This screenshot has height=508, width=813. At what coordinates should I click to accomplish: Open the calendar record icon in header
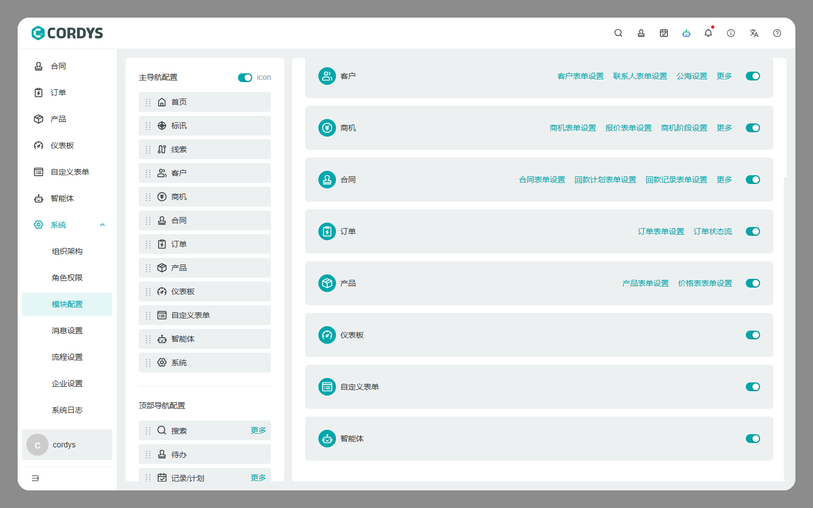point(664,33)
